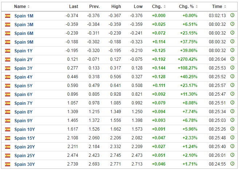Open the Spain 3M bond link
The height and width of the screenshot is (171, 242).
(x=24, y=24)
